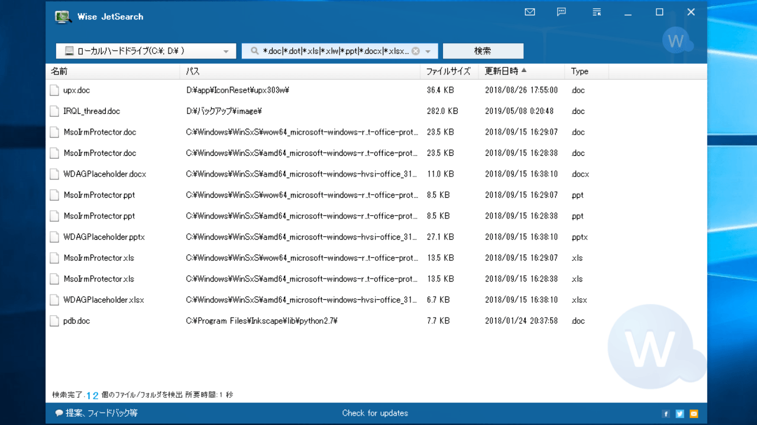Click the search completed status text
Screen dimensions: 757x425
pyautogui.click(x=143, y=395)
